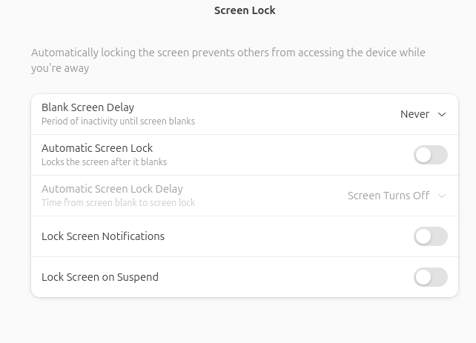The image size is (476, 343).
Task: Click 'Time from screen blank to screen lock' subtitle
Action: 118,203
